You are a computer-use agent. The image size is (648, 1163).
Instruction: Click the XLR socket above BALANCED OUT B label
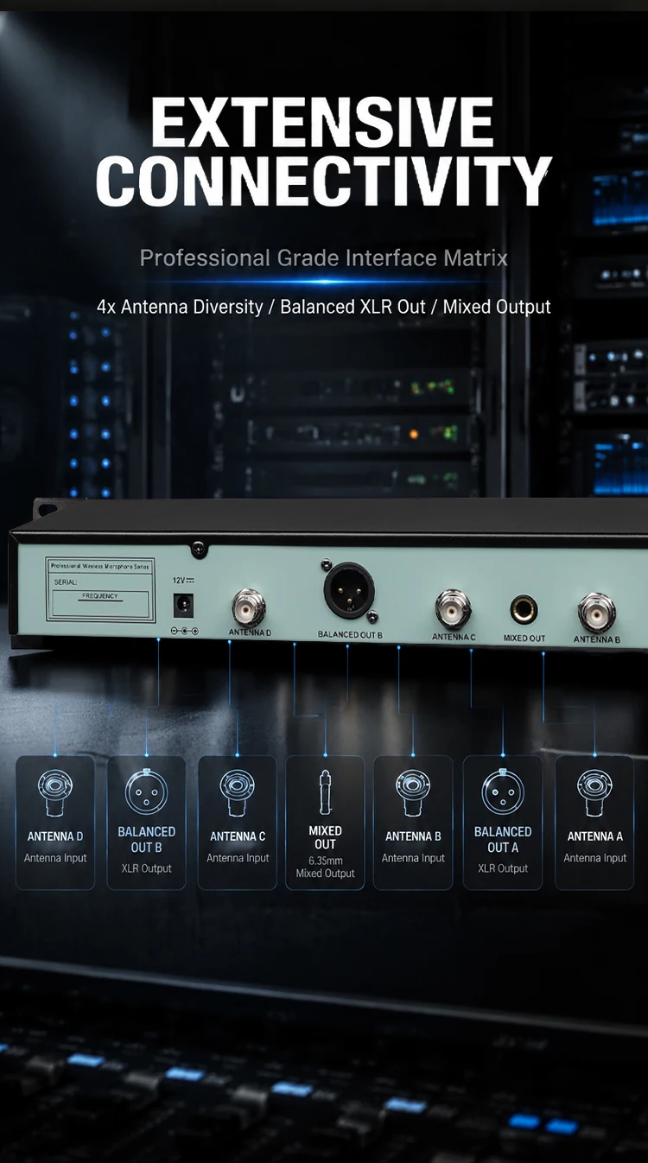[350, 592]
